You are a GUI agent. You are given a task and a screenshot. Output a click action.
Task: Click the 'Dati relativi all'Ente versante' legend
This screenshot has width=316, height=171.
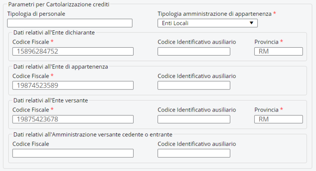(51, 100)
